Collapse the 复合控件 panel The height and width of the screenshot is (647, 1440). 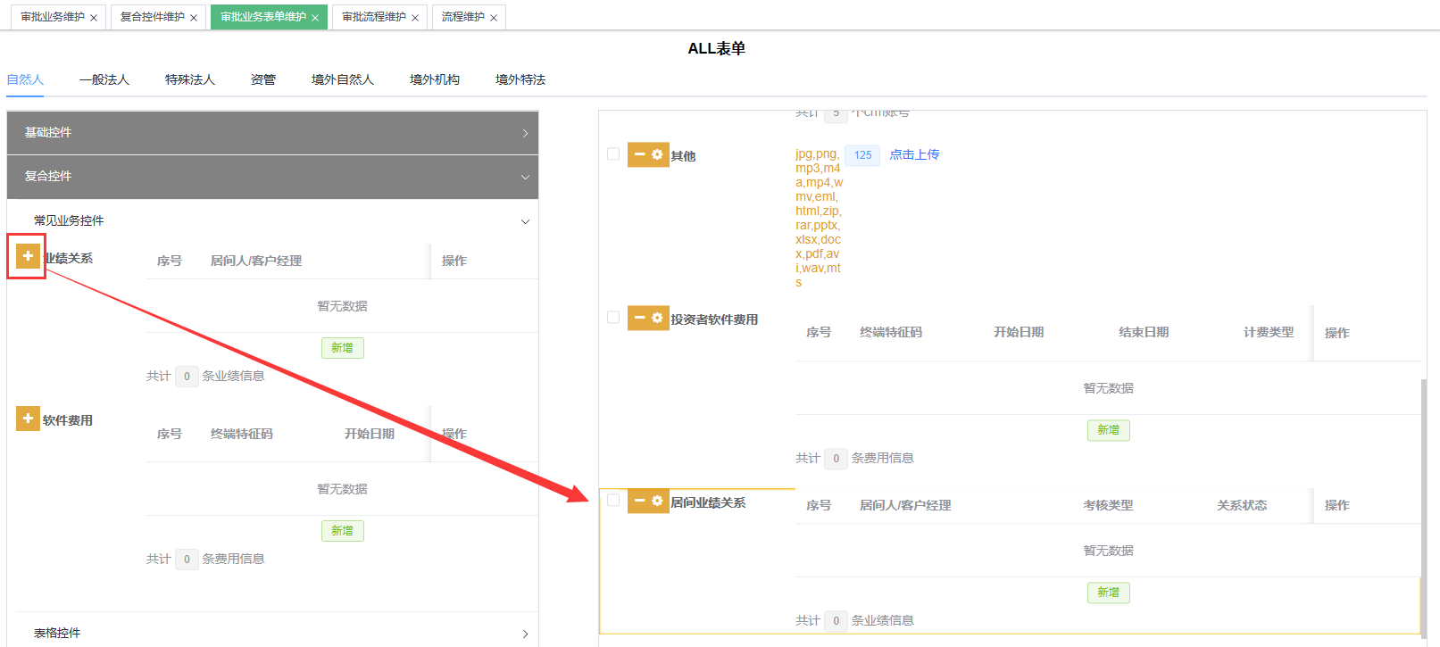pos(272,177)
